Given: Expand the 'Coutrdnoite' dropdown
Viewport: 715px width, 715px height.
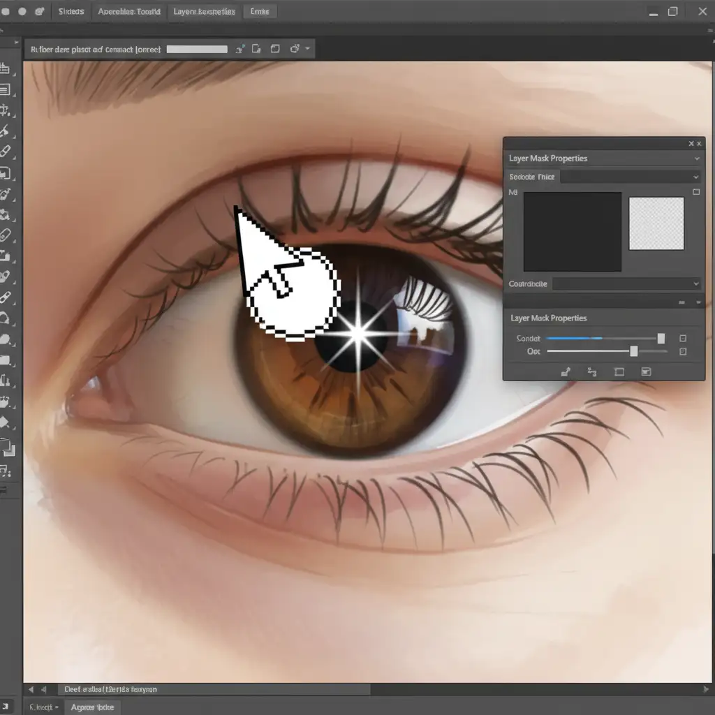Looking at the screenshot, I should point(695,284).
